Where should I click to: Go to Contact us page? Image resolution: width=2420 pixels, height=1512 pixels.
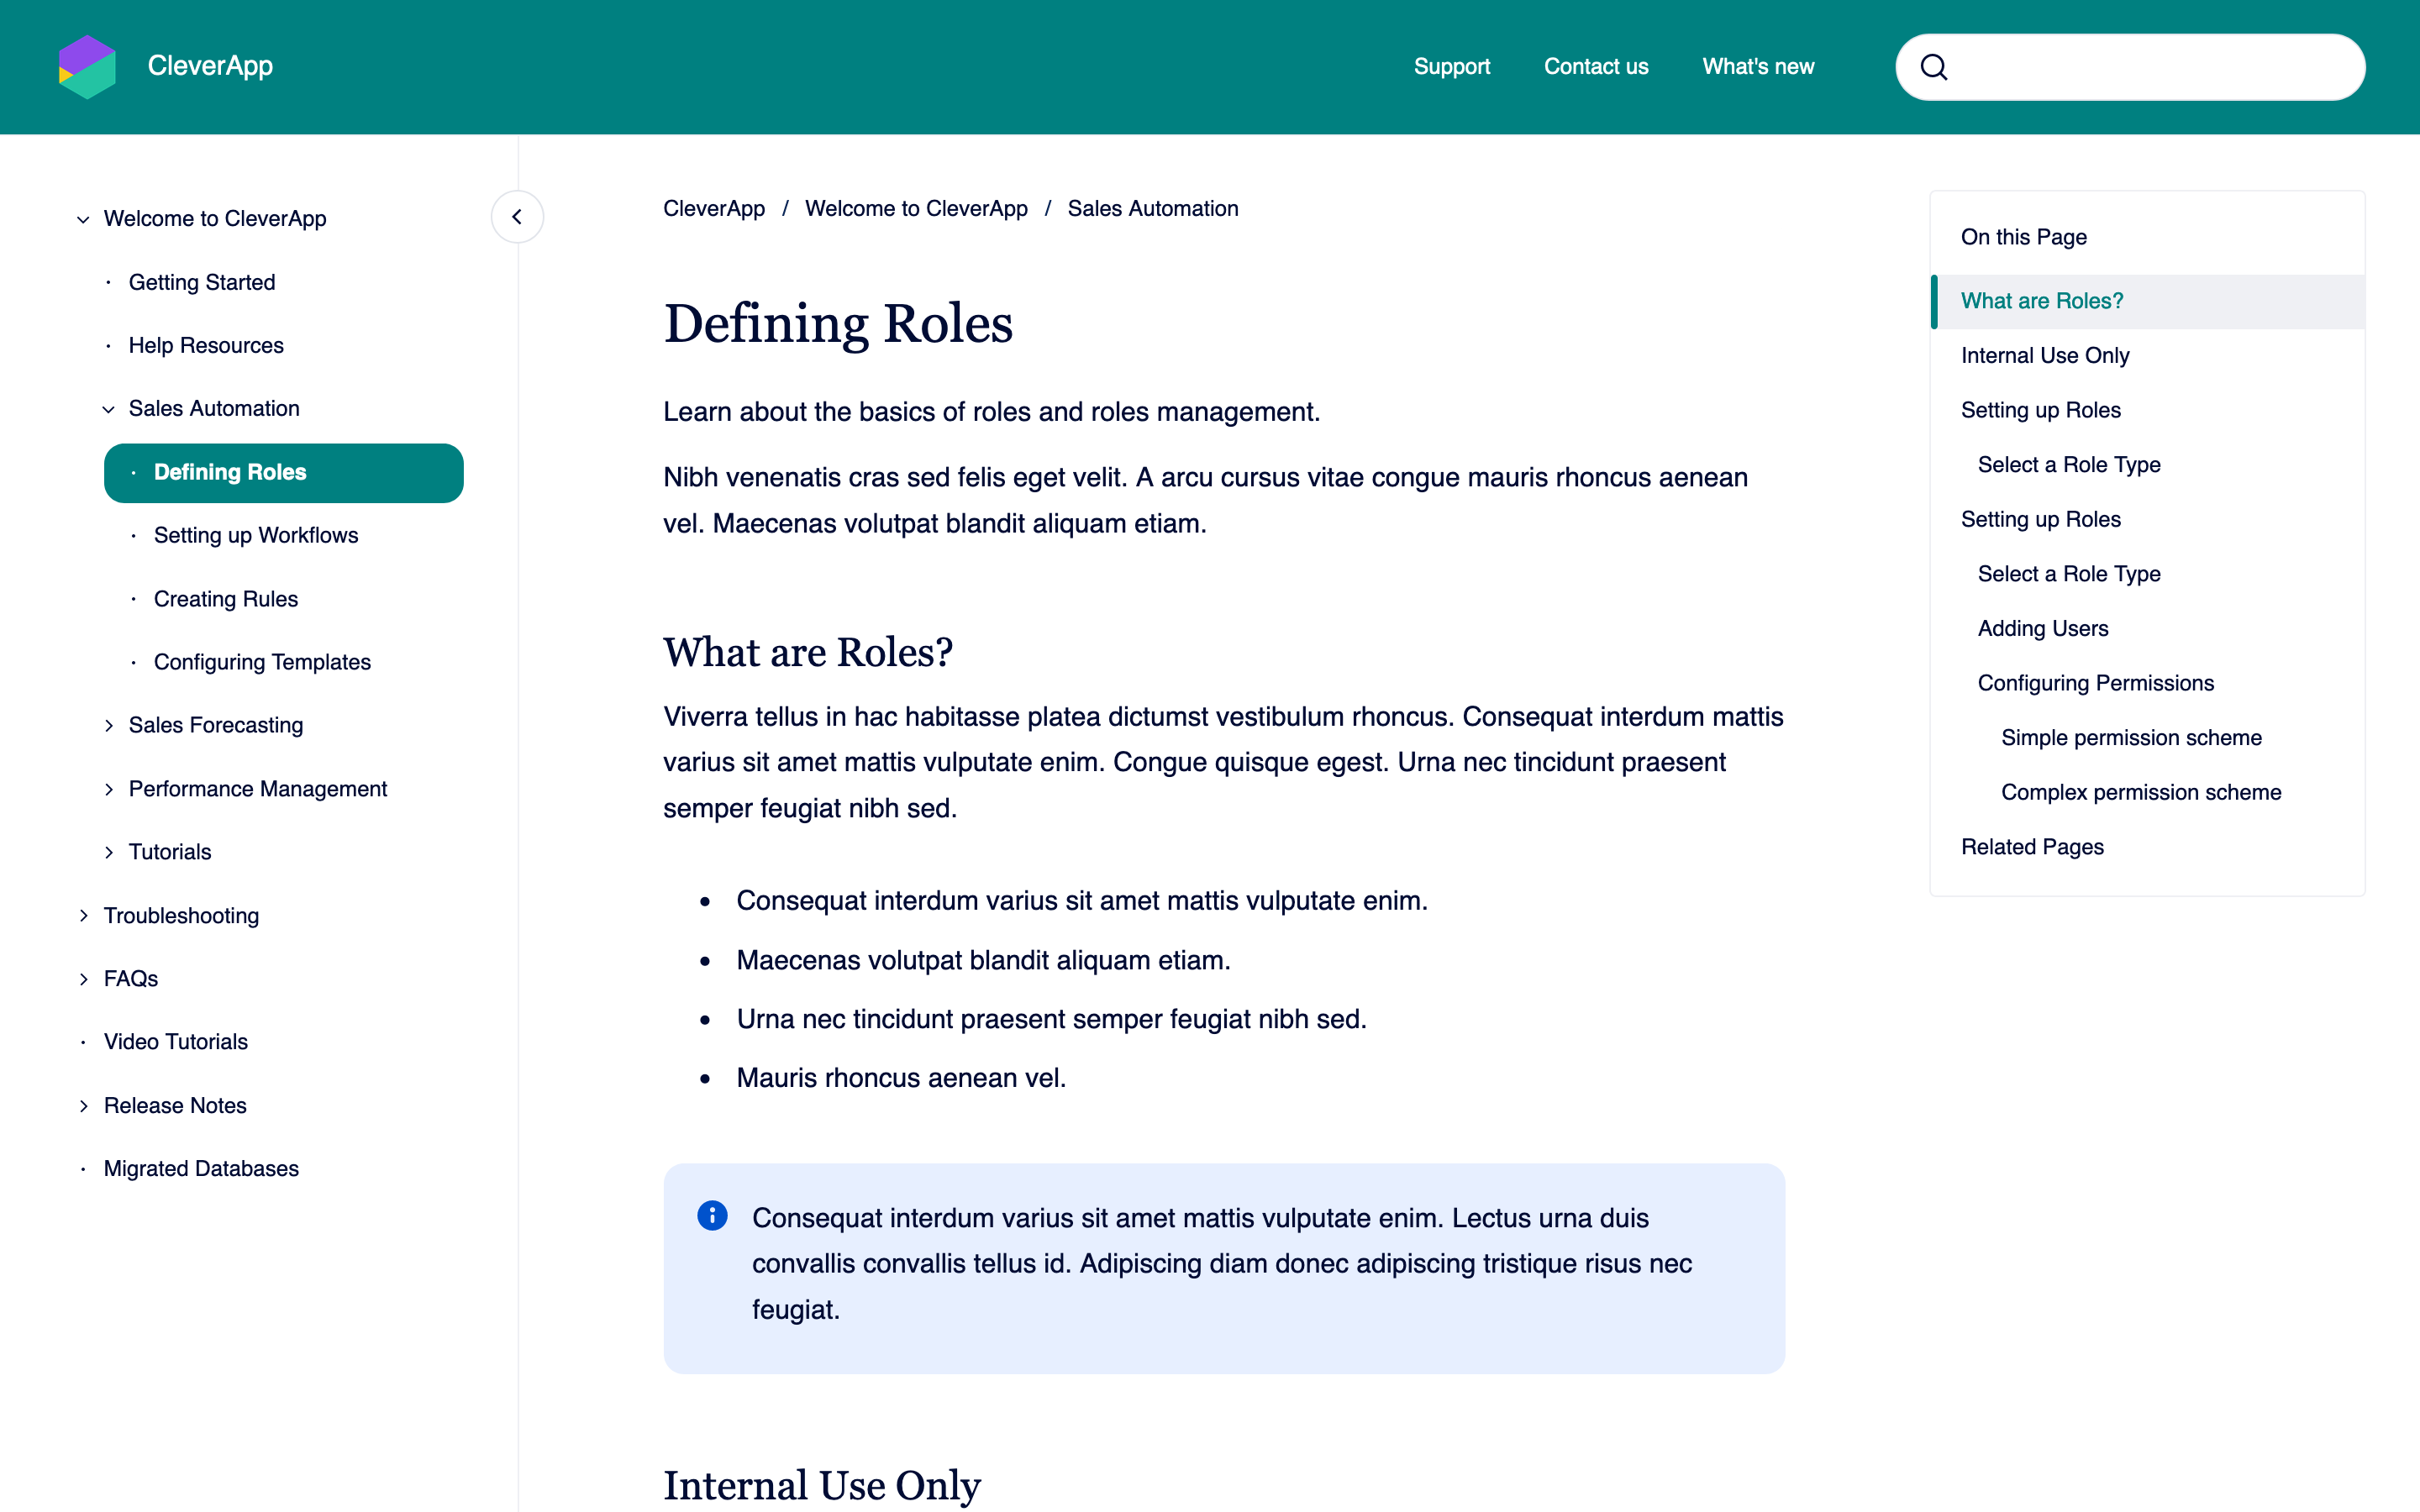click(1595, 67)
